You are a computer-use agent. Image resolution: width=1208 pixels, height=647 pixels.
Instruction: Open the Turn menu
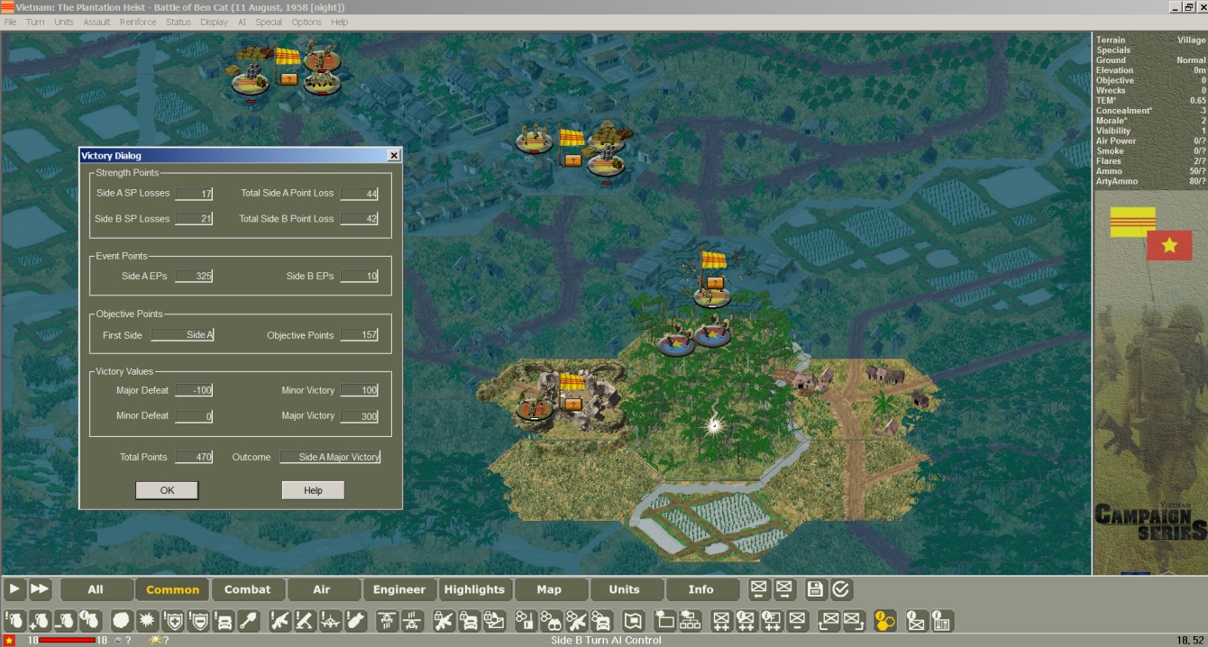[x=35, y=22]
